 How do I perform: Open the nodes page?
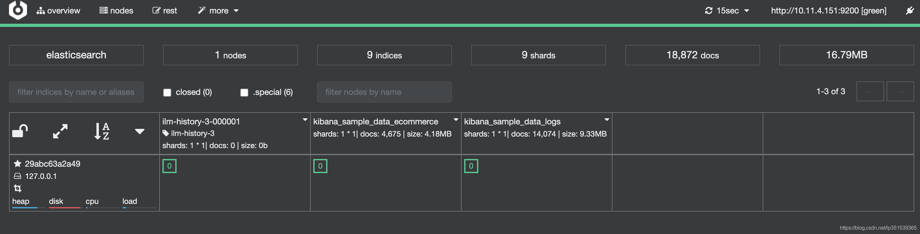click(117, 11)
